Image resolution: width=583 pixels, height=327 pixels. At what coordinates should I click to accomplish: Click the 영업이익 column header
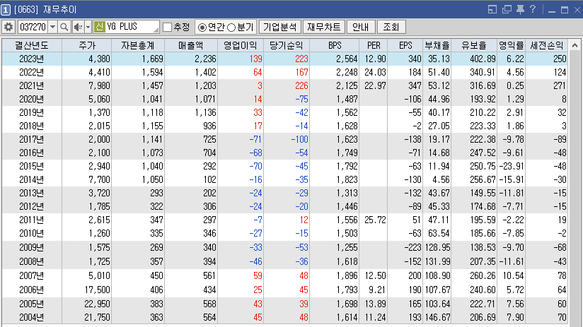pos(240,45)
